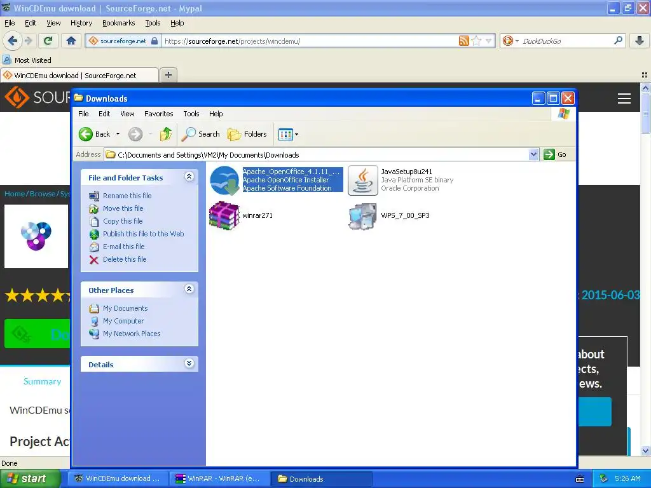The width and height of the screenshot is (651, 488).
Task: Open My Network Places link
Action: (x=132, y=334)
